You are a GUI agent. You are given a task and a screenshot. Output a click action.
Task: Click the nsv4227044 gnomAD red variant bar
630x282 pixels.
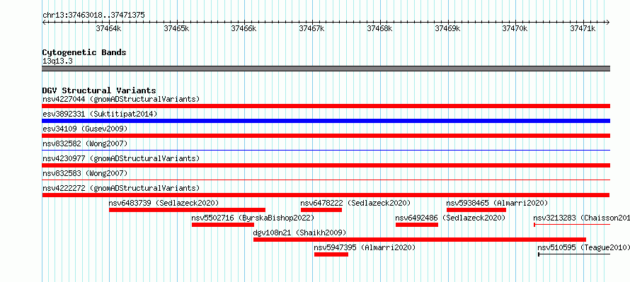(x=326, y=106)
